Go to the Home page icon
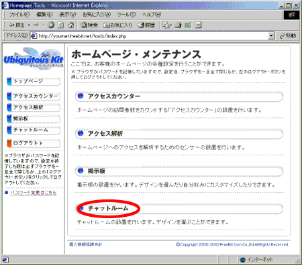 pos(71,25)
